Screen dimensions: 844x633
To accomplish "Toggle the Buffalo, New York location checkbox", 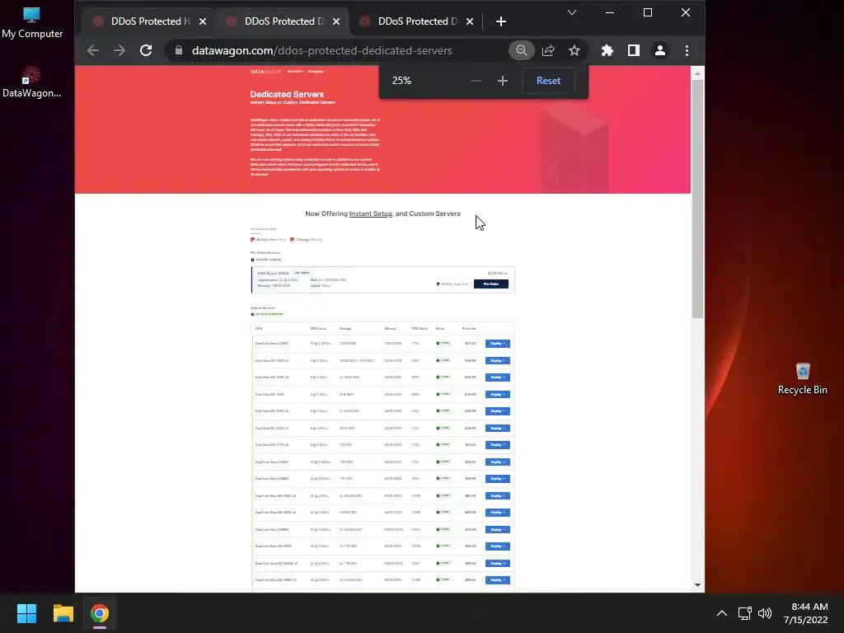I will [x=252, y=240].
